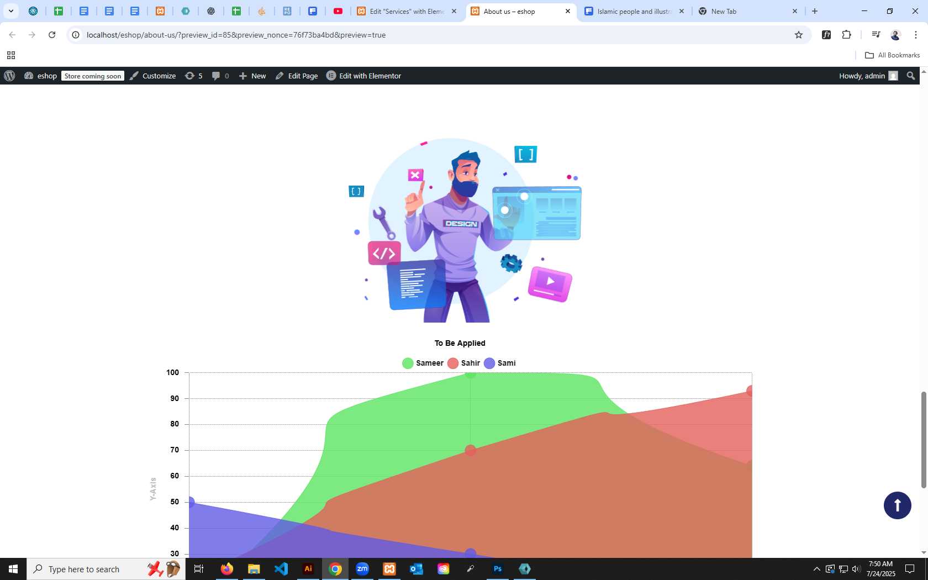Go forward to next page
Screen dimensions: 928x580
pos(32,35)
